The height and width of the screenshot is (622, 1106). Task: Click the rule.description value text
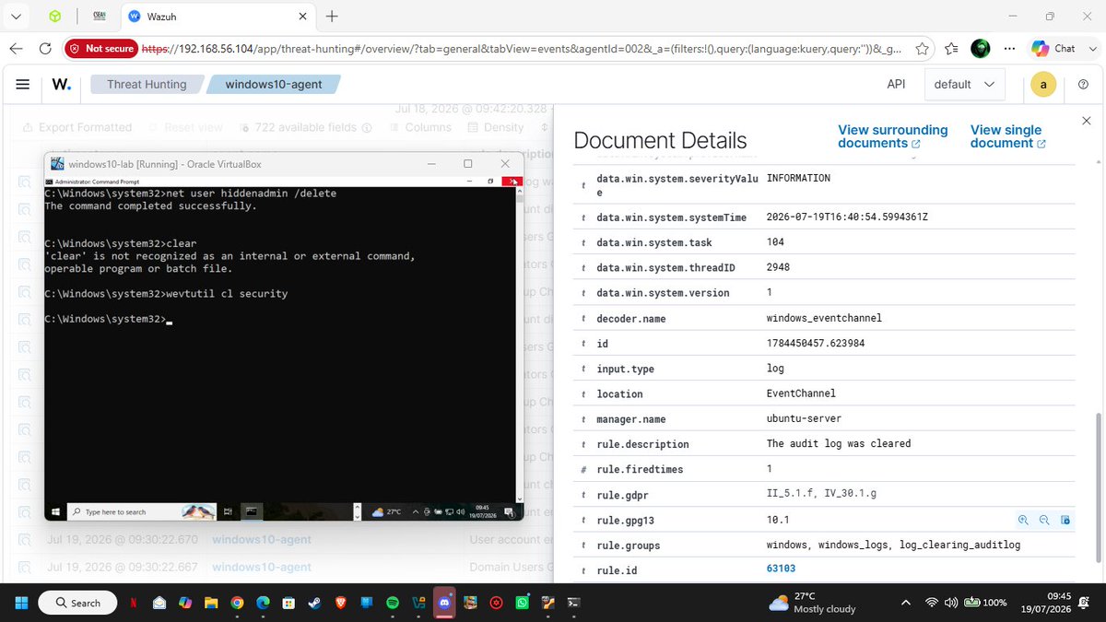coord(839,443)
